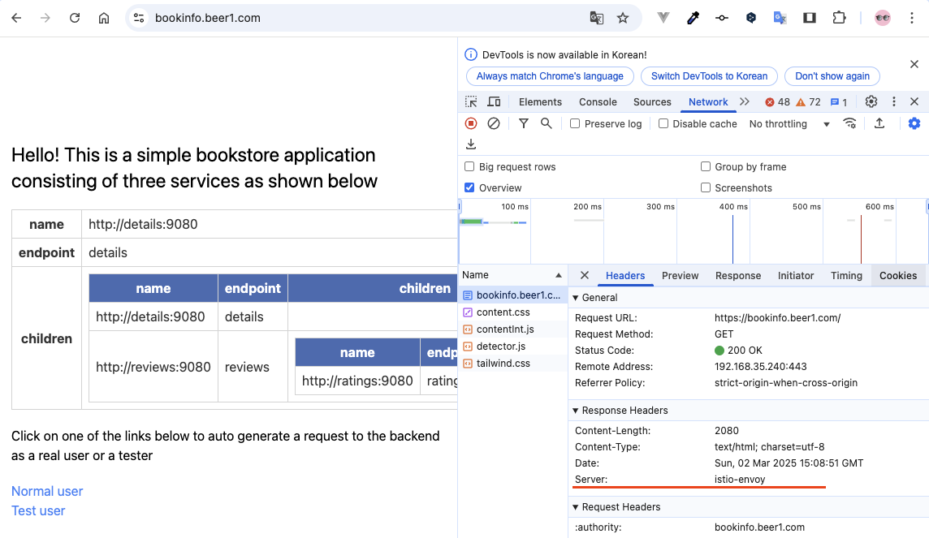
Task: Export HAR with the download icon
Action: click(x=471, y=144)
